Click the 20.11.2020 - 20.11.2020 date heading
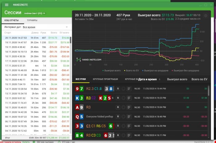 (x=93, y=15)
